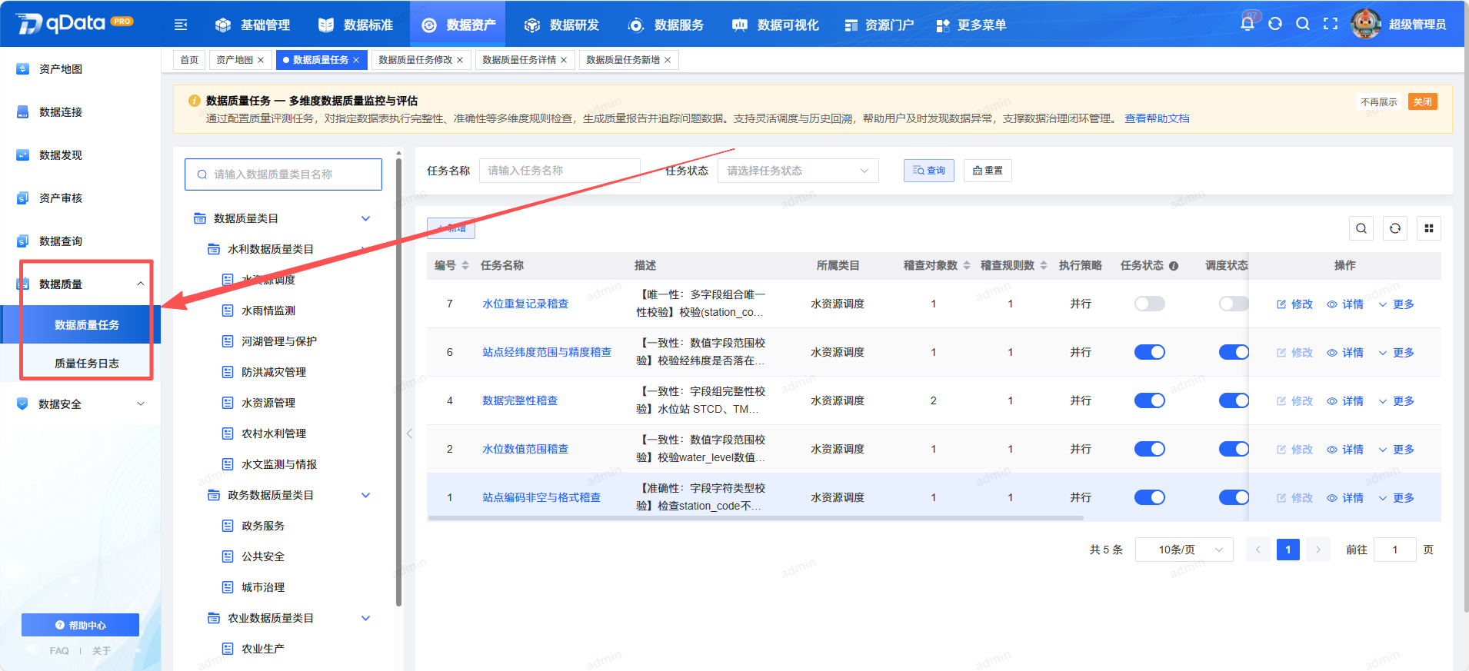Dismiss banner with 关闭 button
This screenshot has width=1469, height=671.
pyautogui.click(x=1423, y=101)
